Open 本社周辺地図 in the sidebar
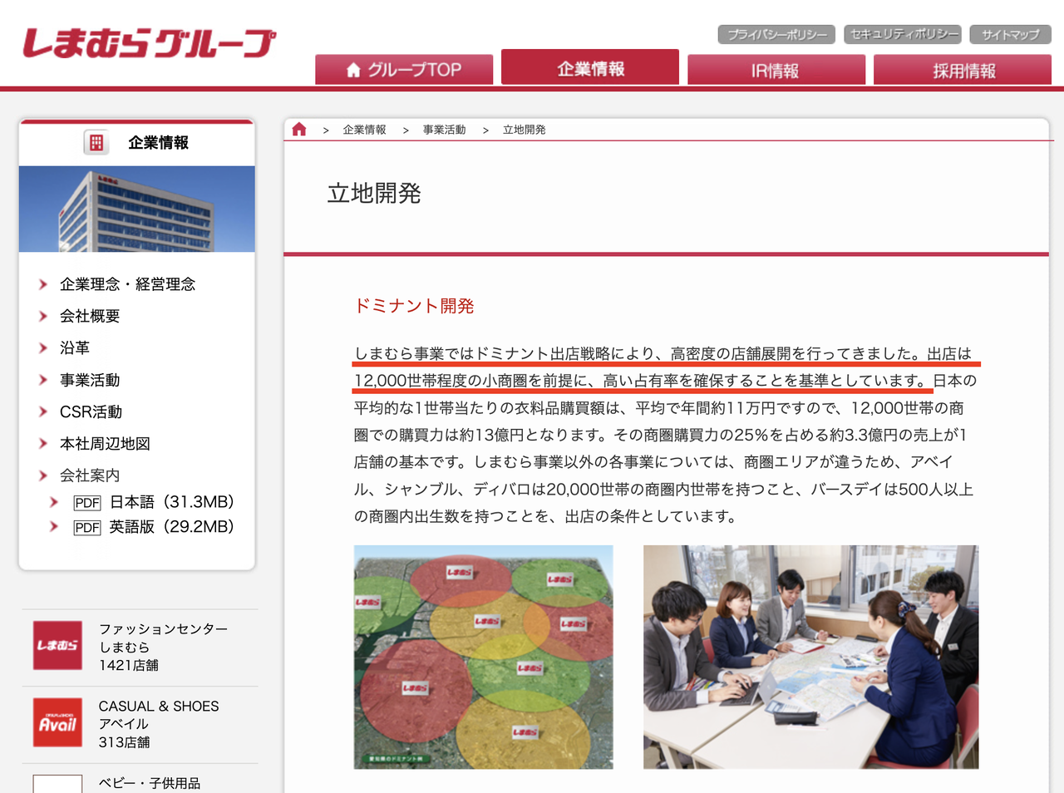Image resolution: width=1064 pixels, height=793 pixels. pyautogui.click(x=105, y=444)
